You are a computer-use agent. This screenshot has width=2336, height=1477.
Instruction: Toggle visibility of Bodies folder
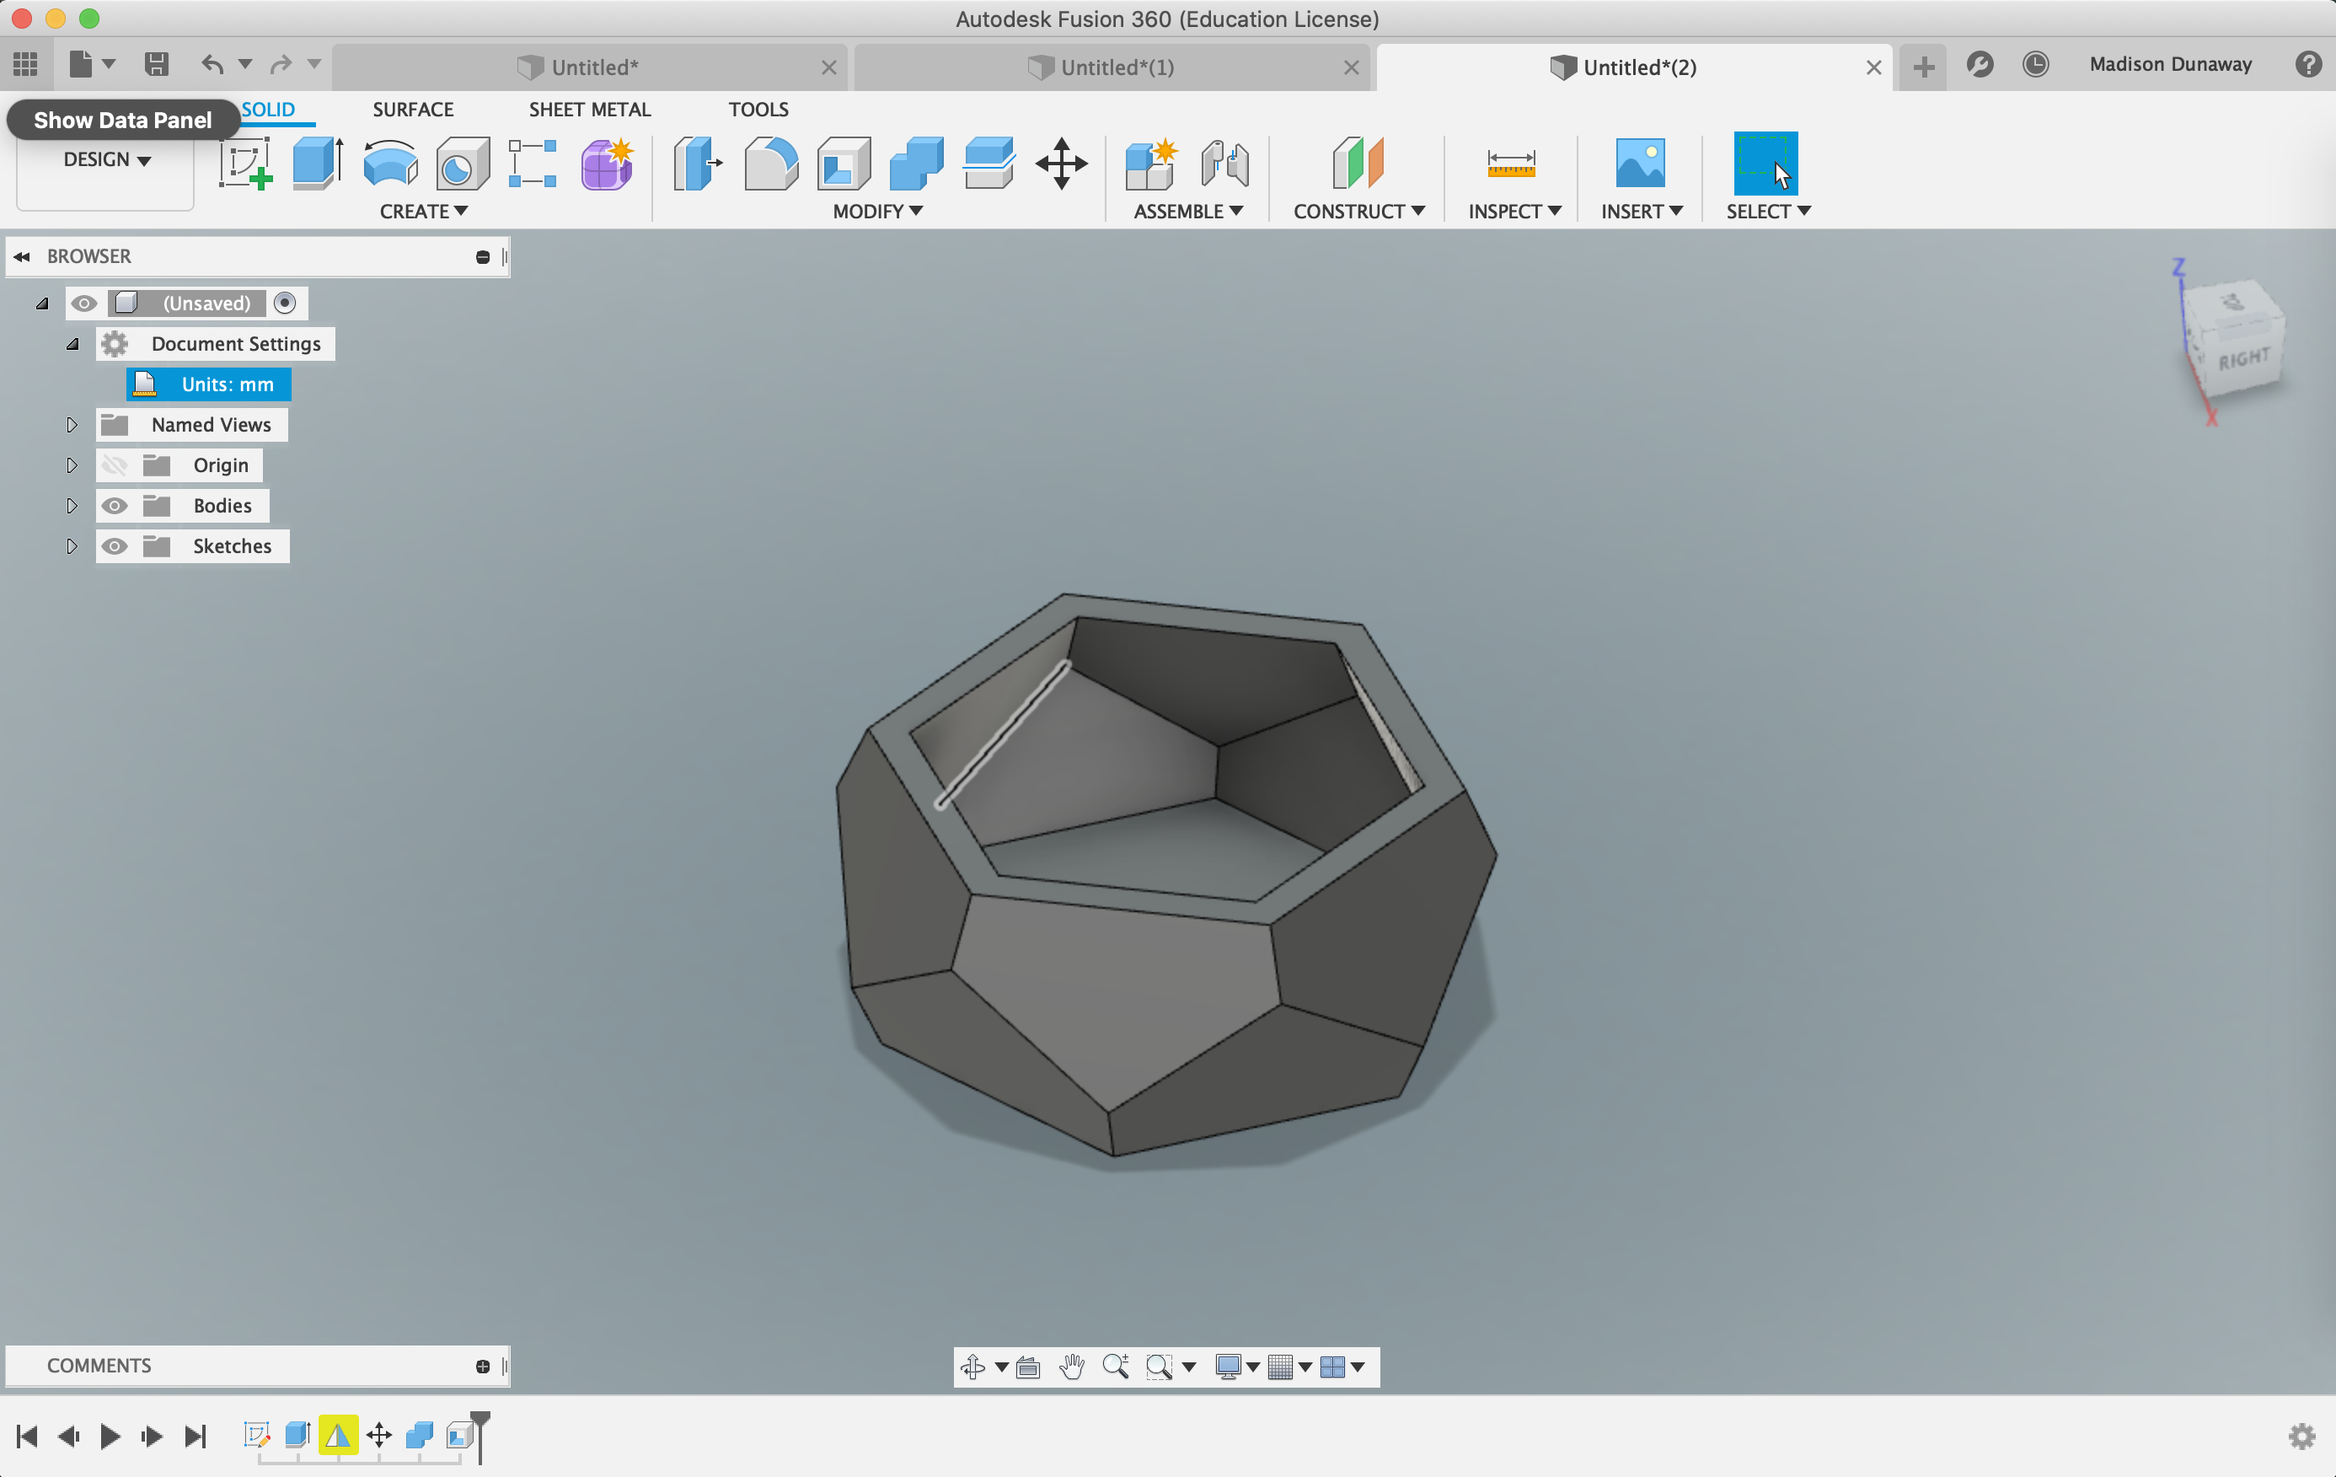115,506
